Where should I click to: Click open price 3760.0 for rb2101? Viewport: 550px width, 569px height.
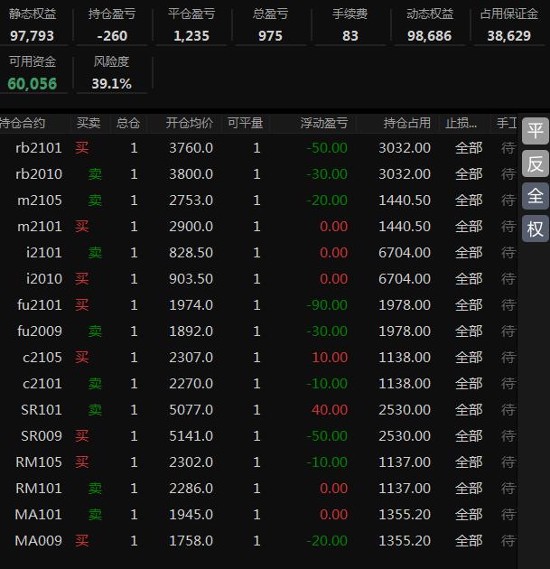pos(191,148)
